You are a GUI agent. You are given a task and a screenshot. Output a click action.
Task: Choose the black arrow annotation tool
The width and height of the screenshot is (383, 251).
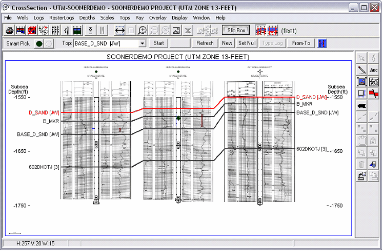361,105
